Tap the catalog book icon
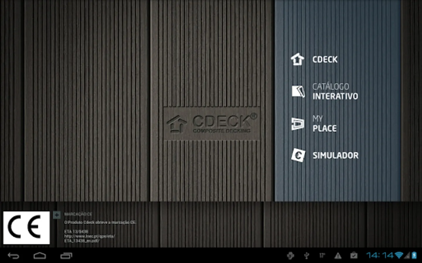The width and height of the screenshot is (422, 263). (x=298, y=91)
